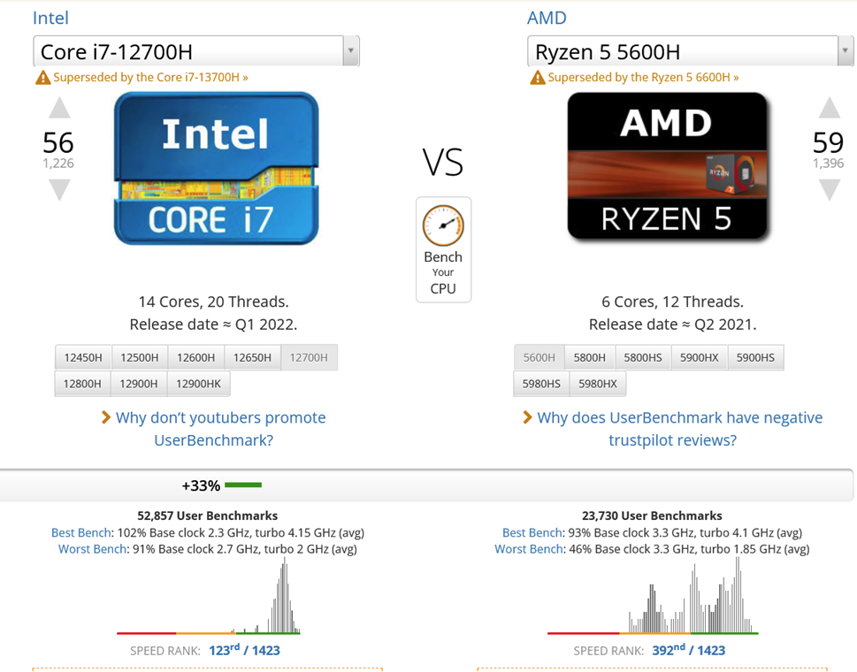
Task: Downvote the Intel Core i7-12700H
Action: [59, 189]
